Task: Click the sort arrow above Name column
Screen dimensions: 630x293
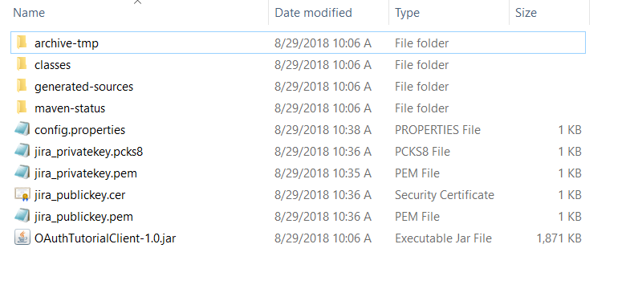Action: coord(138,2)
